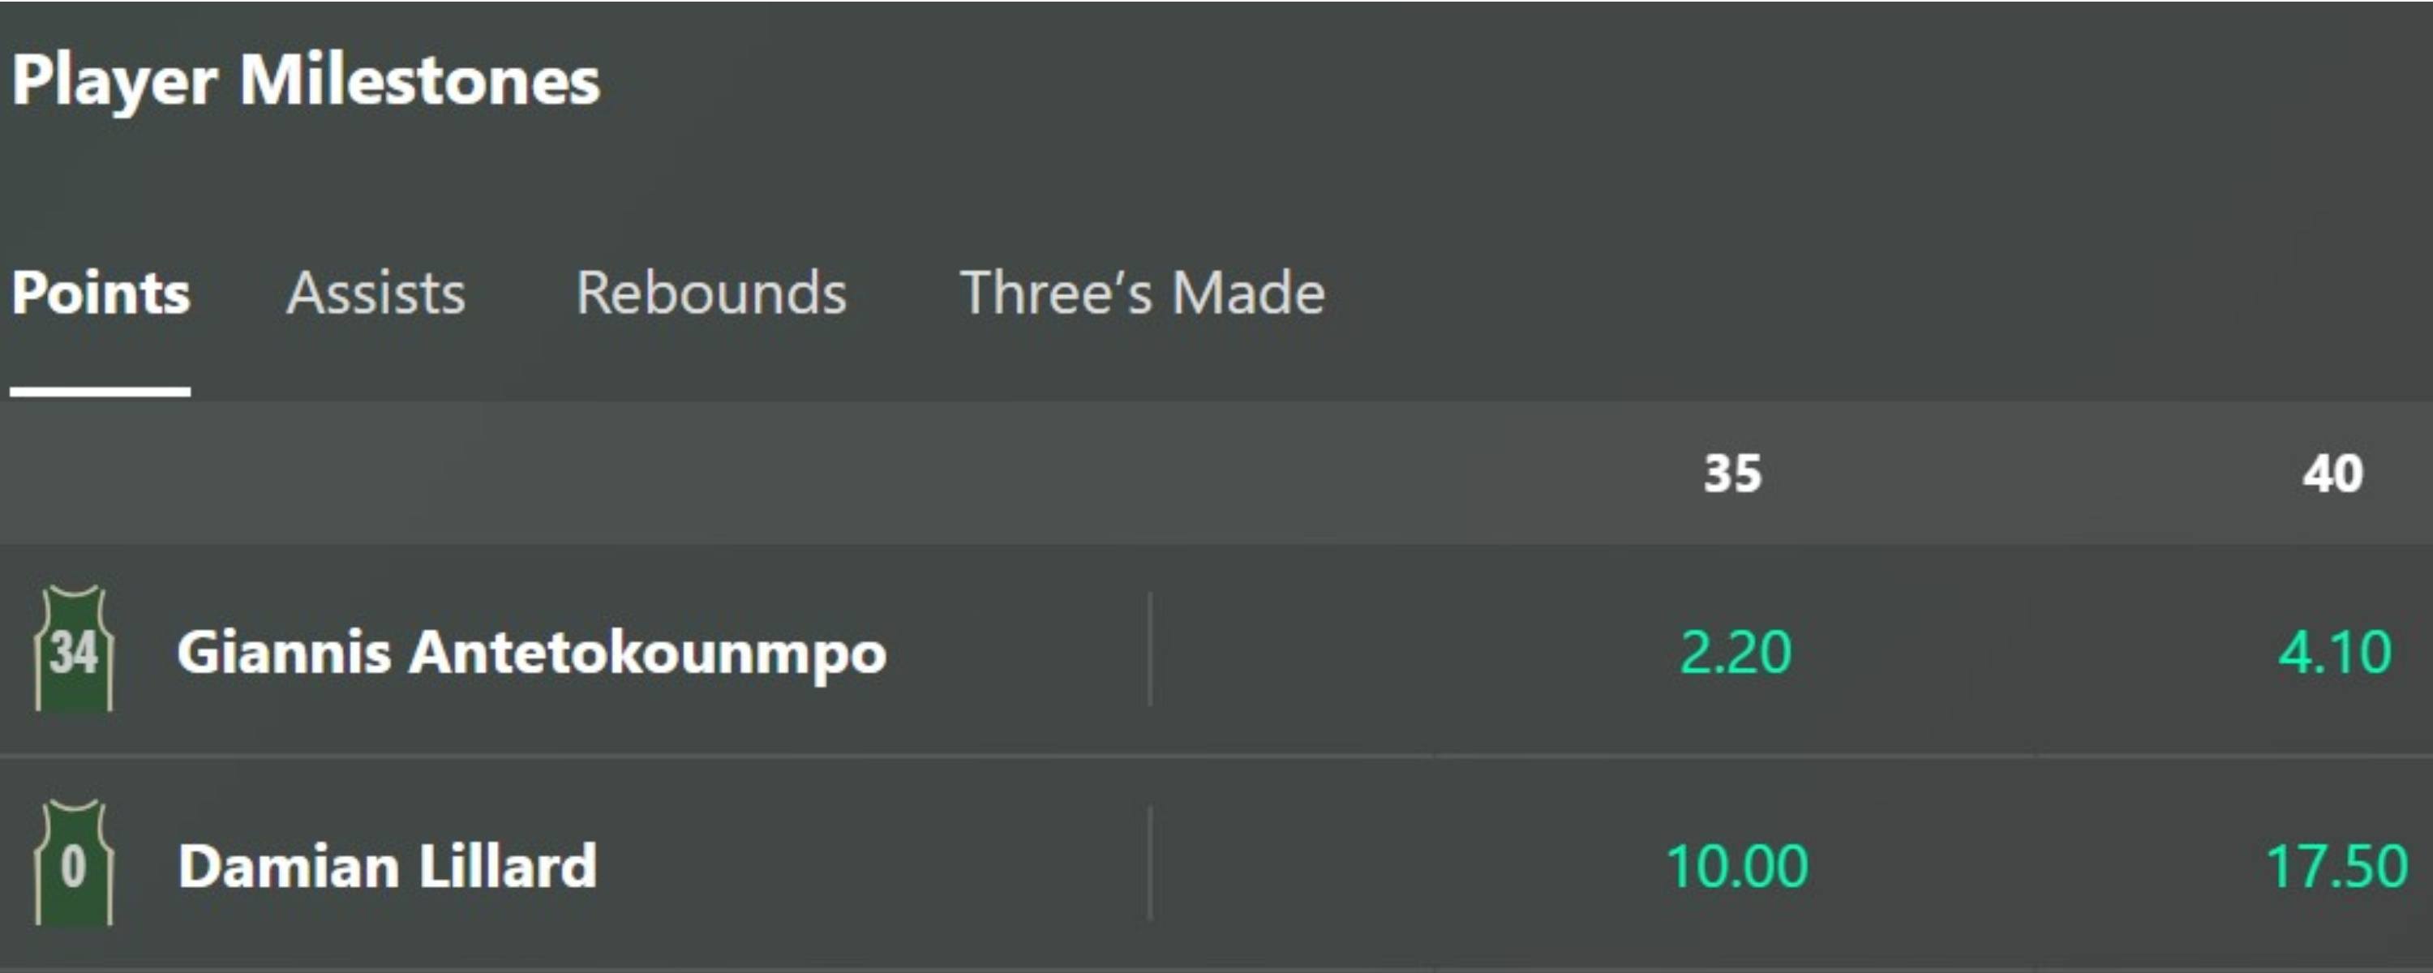Click the 40 points column header
2433x973 pixels.
[2332, 474]
